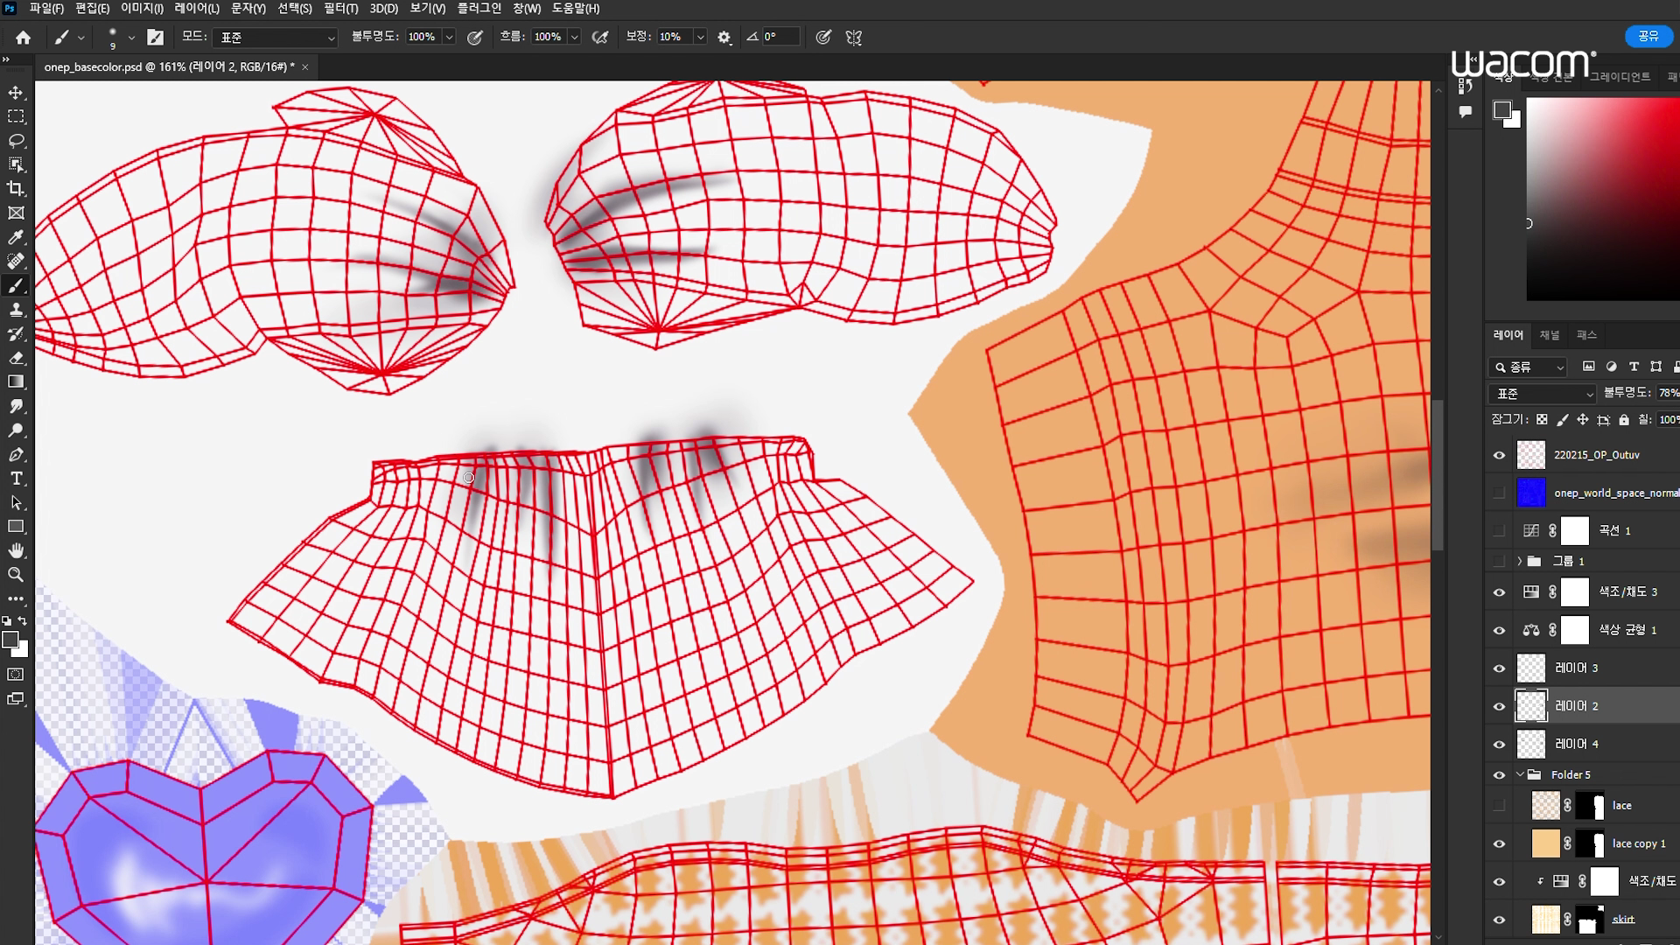1680x945 pixels.
Task: Expand the 그룹 1 layer group
Action: tap(1520, 561)
